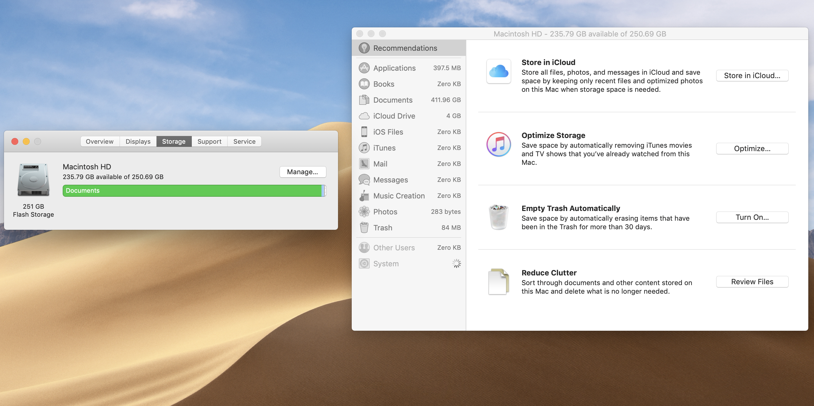
Task: Click the iTunes sidebar music note icon
Action: 364,148
